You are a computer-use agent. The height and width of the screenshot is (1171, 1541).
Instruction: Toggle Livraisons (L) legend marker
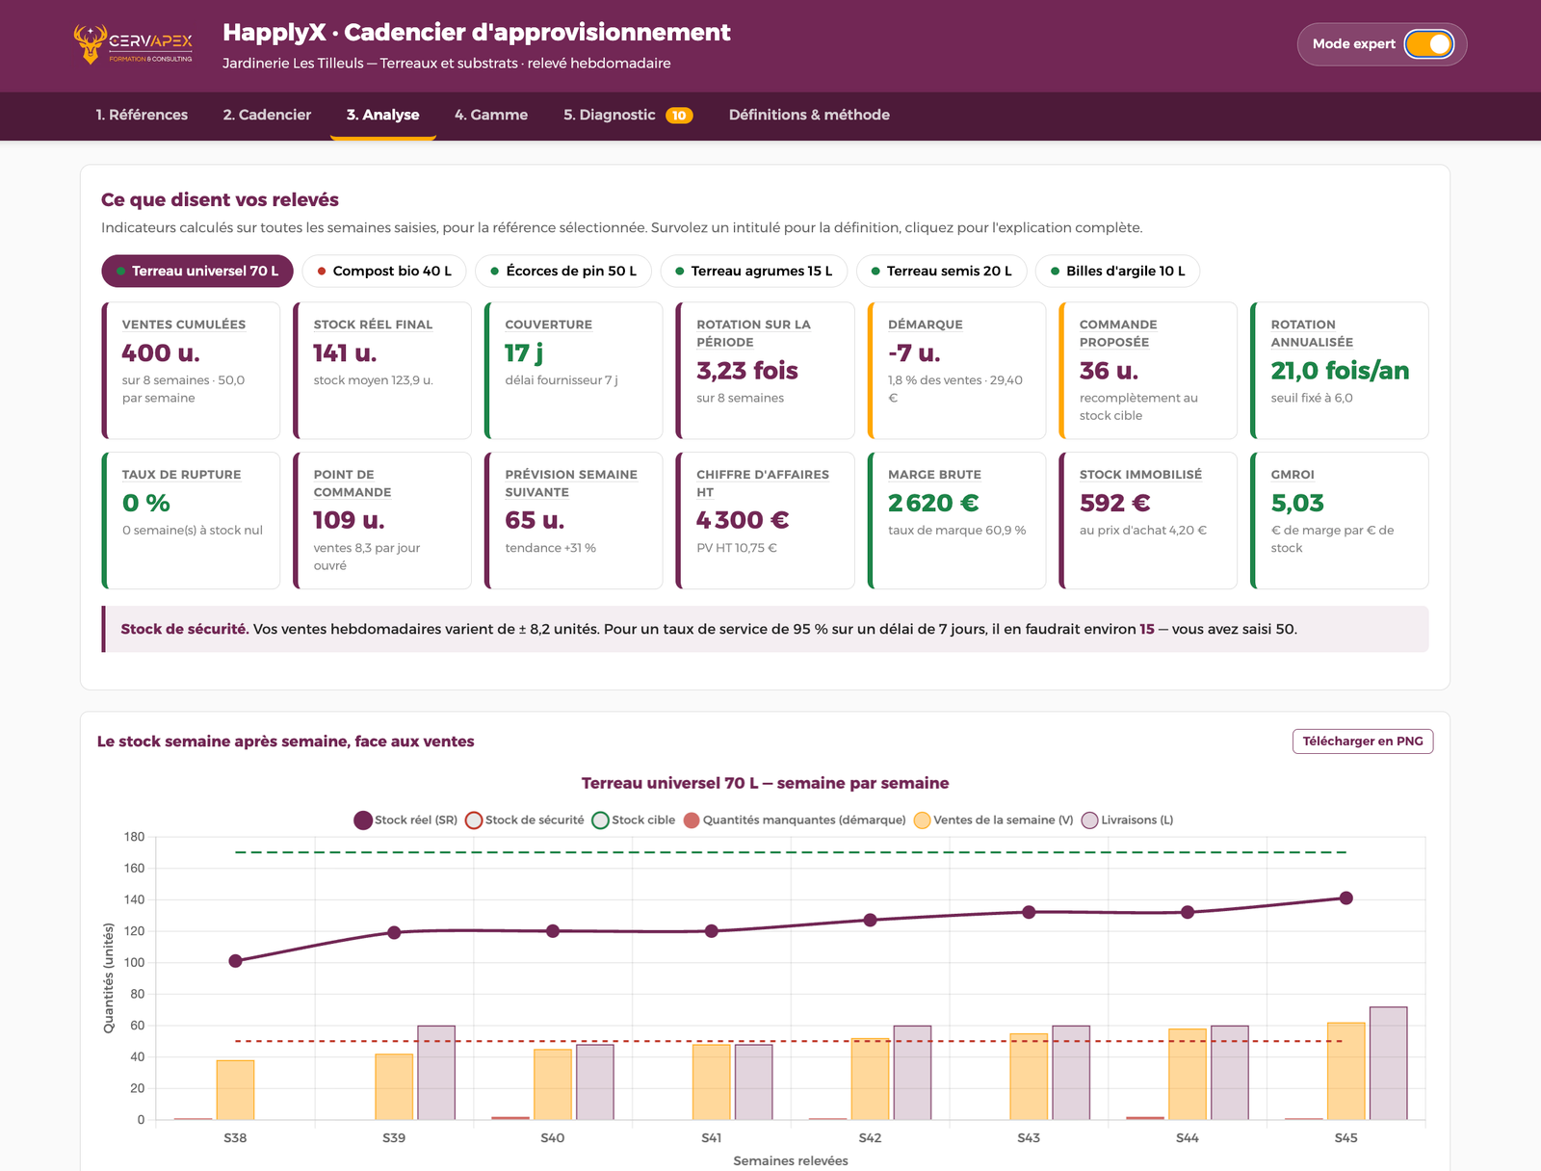click(x=1090, y=820)
